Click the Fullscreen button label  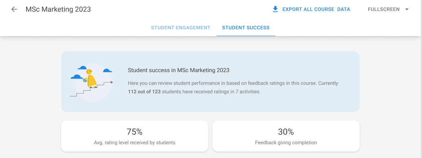click(384, 9)
